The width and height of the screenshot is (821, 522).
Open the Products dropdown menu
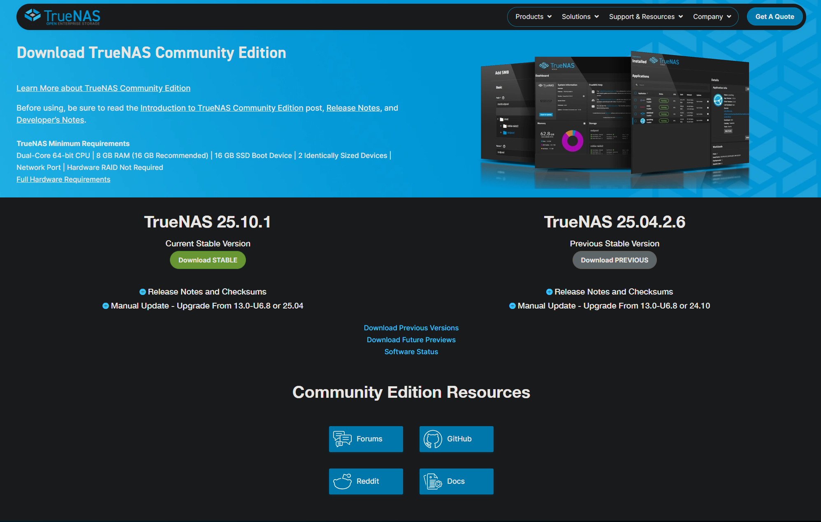pyautogui.click(x=533, y=17)
